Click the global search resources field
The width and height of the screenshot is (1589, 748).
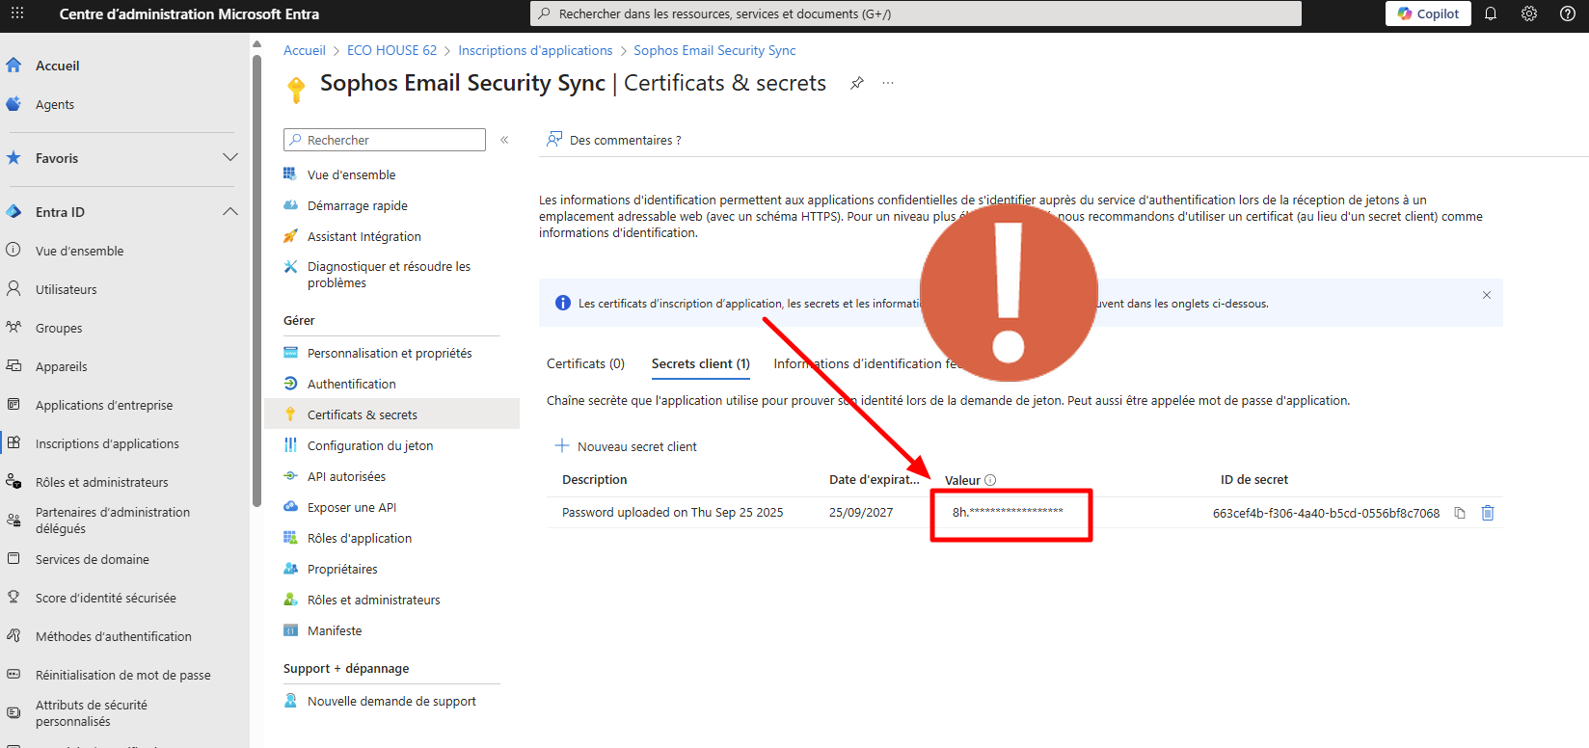[x=915, y=13]
